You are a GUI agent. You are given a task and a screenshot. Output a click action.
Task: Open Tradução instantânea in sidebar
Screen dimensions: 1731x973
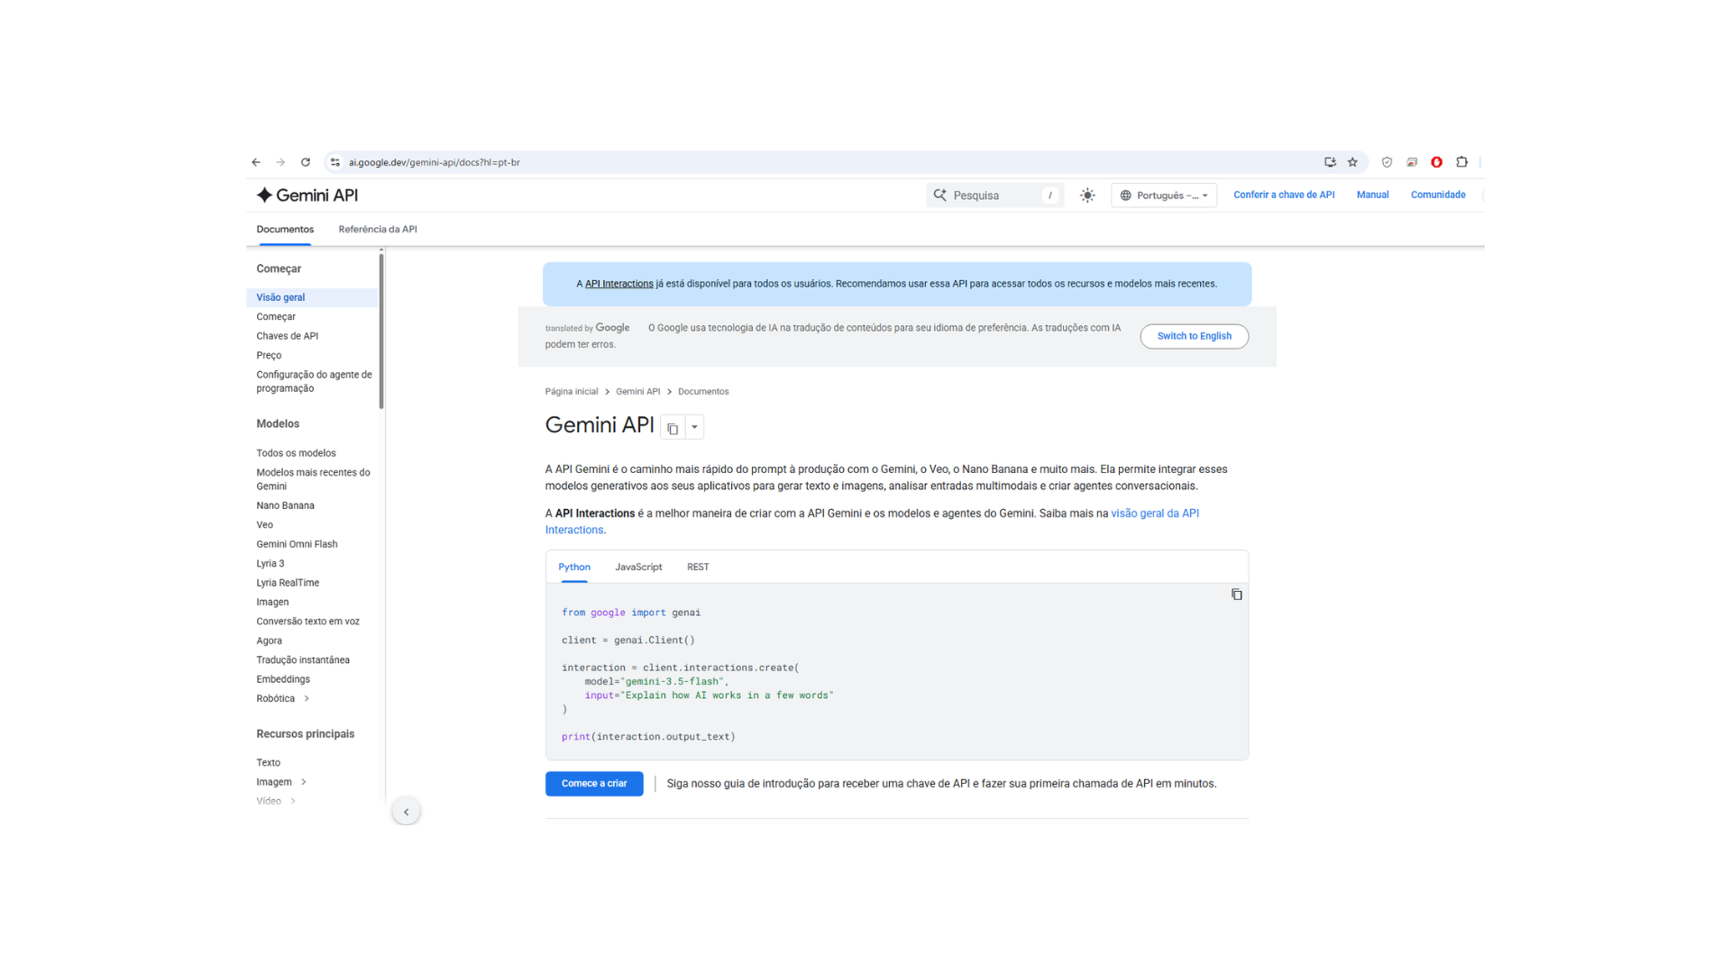[303, 660]
